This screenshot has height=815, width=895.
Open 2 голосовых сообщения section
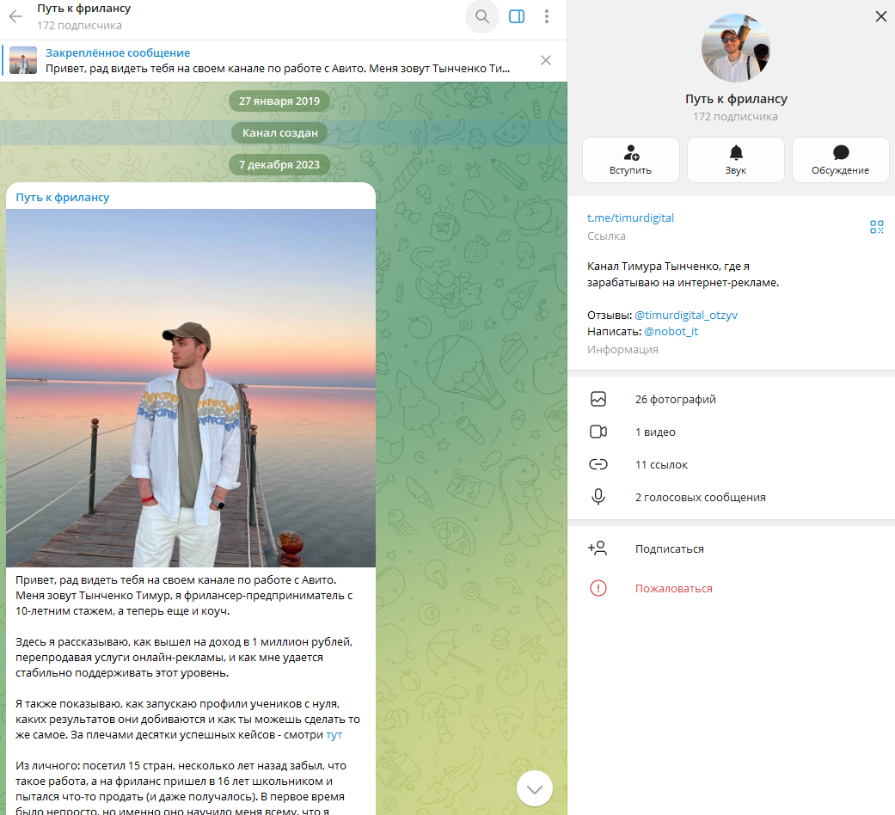pyautogui.click(x=731, y=497)
